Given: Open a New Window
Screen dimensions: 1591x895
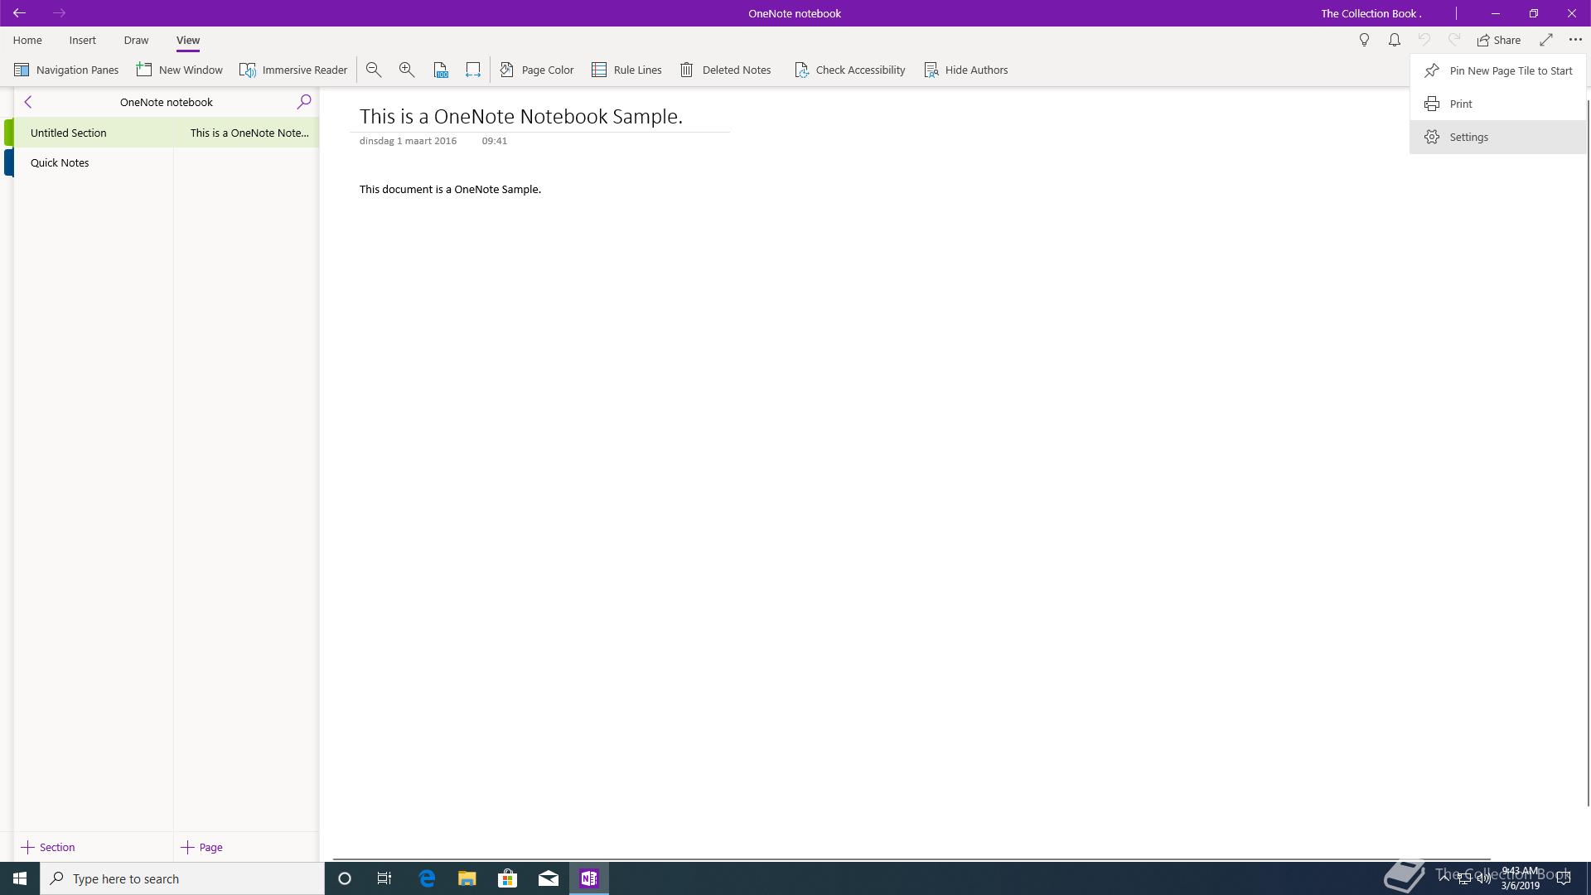Looking at the screenshot, I should pyautogui.click(x=180, y=70).
